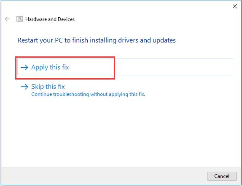The image size is (242, 186).
Task: Click the word Devices in the window title
Action: click(x=66, y=19)
